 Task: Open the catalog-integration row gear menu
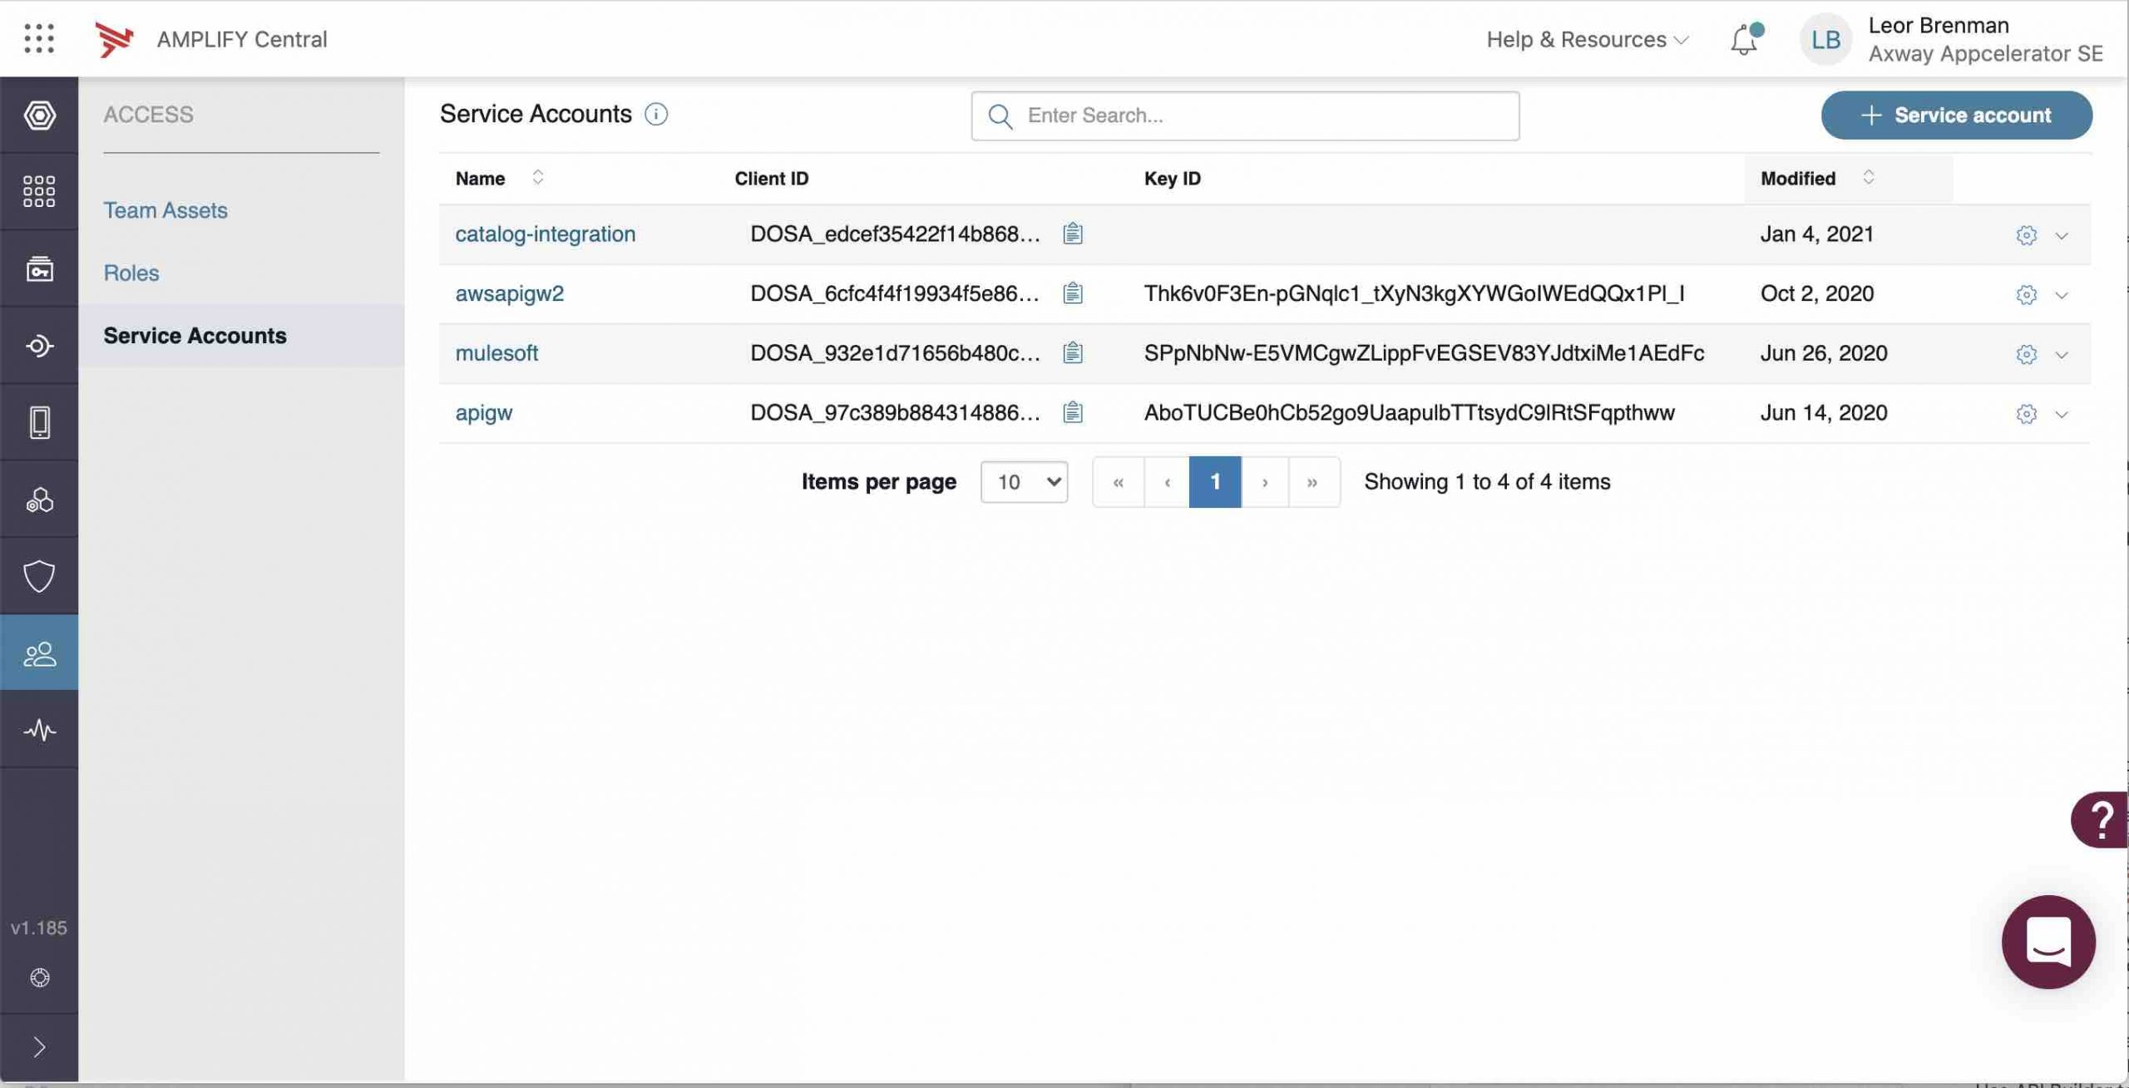click(2026, 235)
